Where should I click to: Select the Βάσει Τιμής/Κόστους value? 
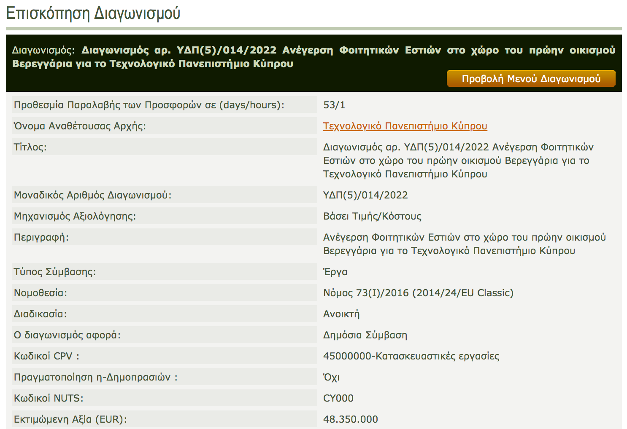tap(372, 216)
